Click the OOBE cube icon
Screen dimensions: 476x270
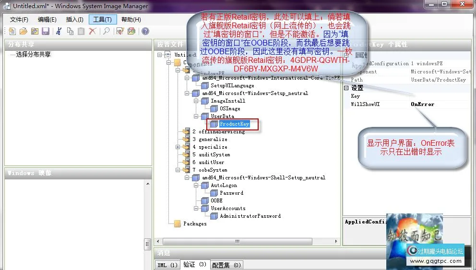[205, 200]
